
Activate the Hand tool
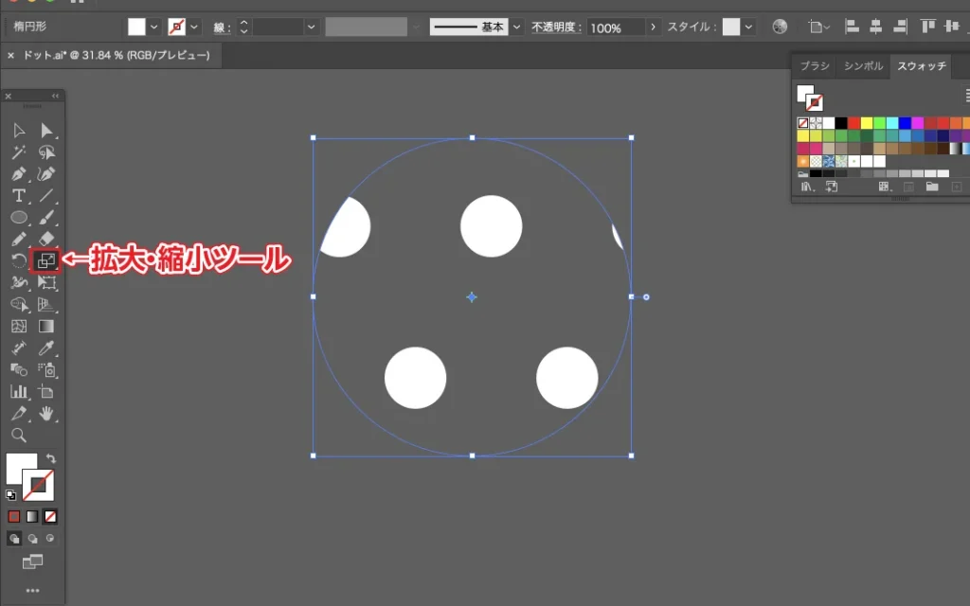45,414
